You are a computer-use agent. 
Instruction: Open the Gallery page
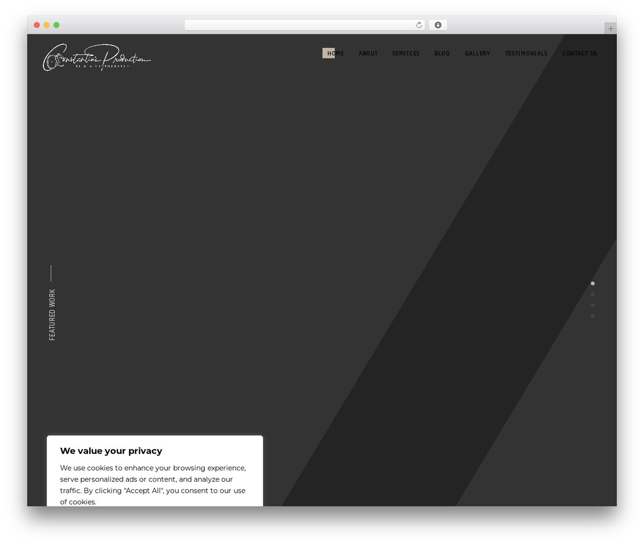pos(477,53)
